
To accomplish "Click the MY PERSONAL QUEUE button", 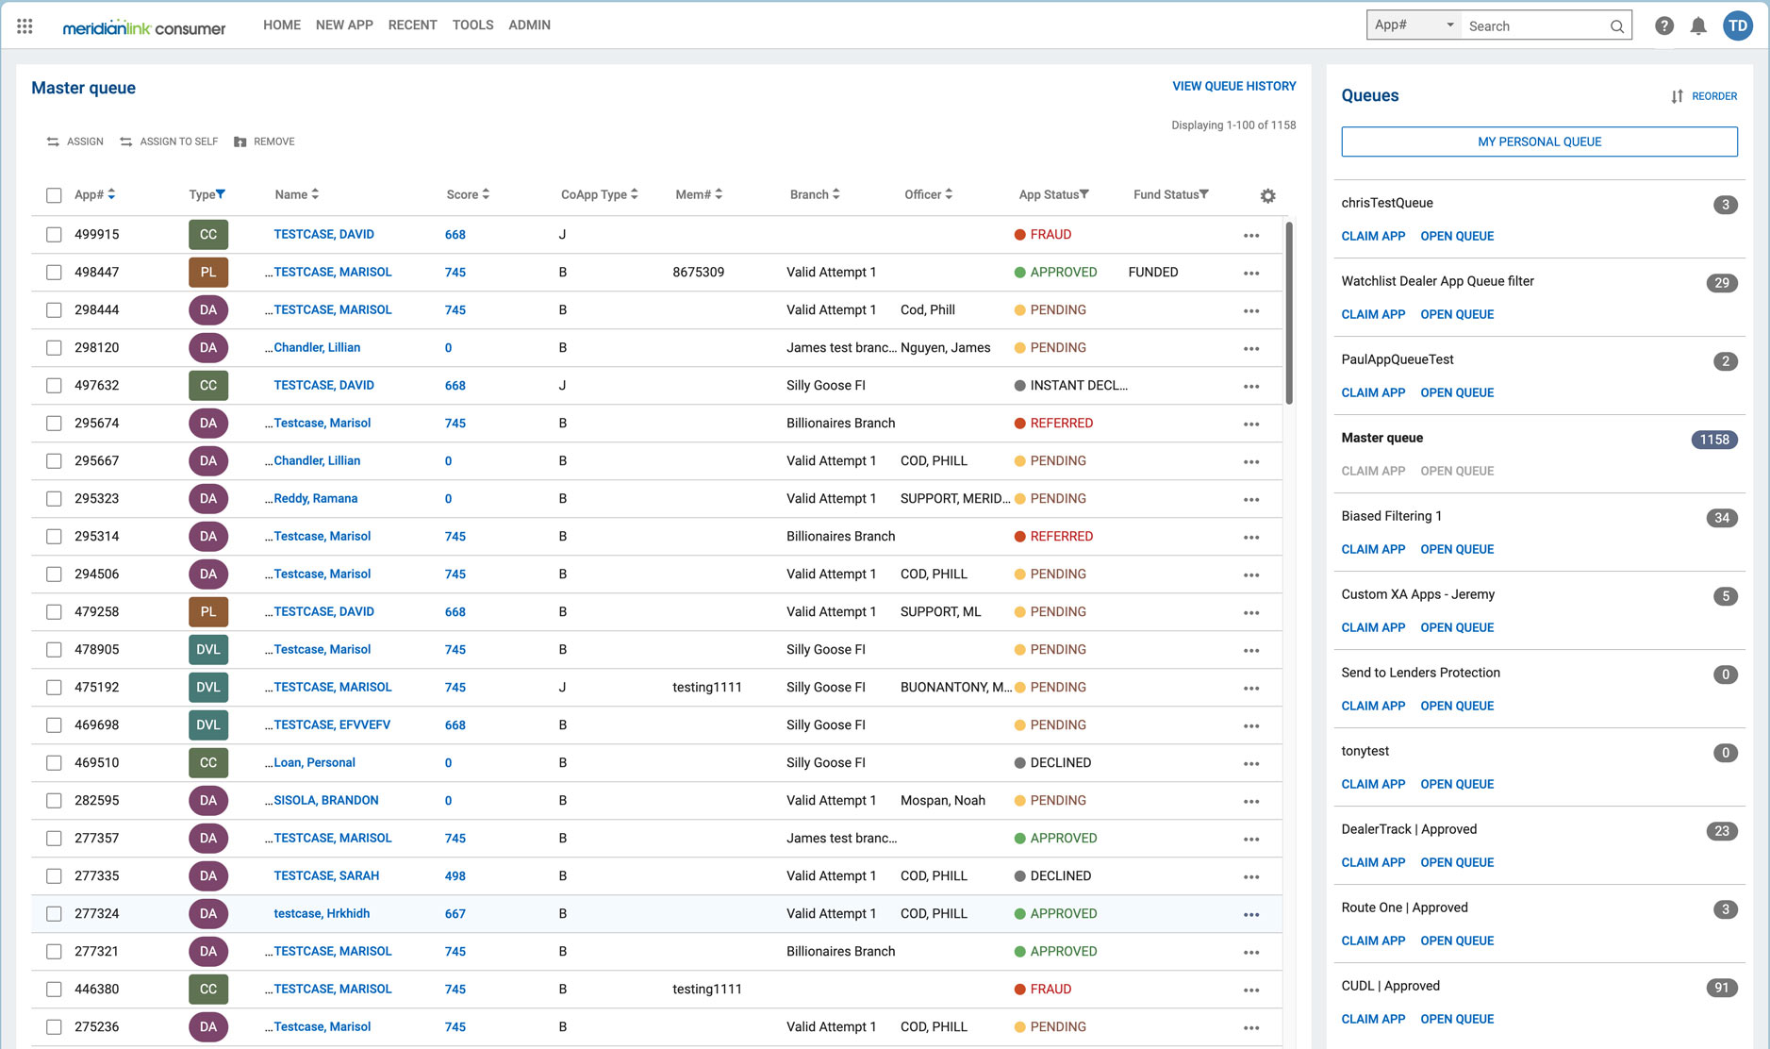I will click(1538, 142).
